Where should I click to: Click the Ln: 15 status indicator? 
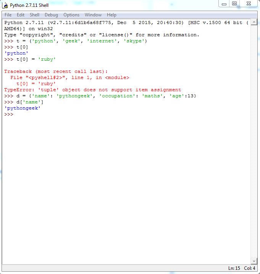[x=234, y=268]
